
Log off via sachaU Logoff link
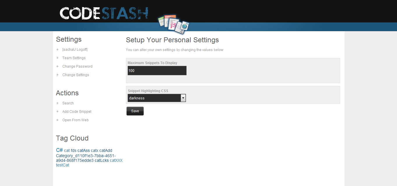75,50
